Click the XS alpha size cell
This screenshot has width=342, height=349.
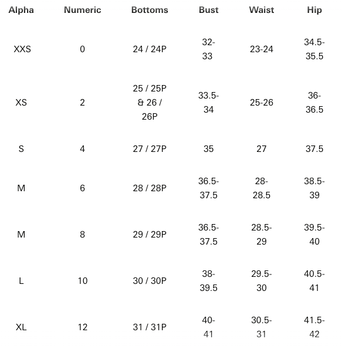tap(21, 103)
